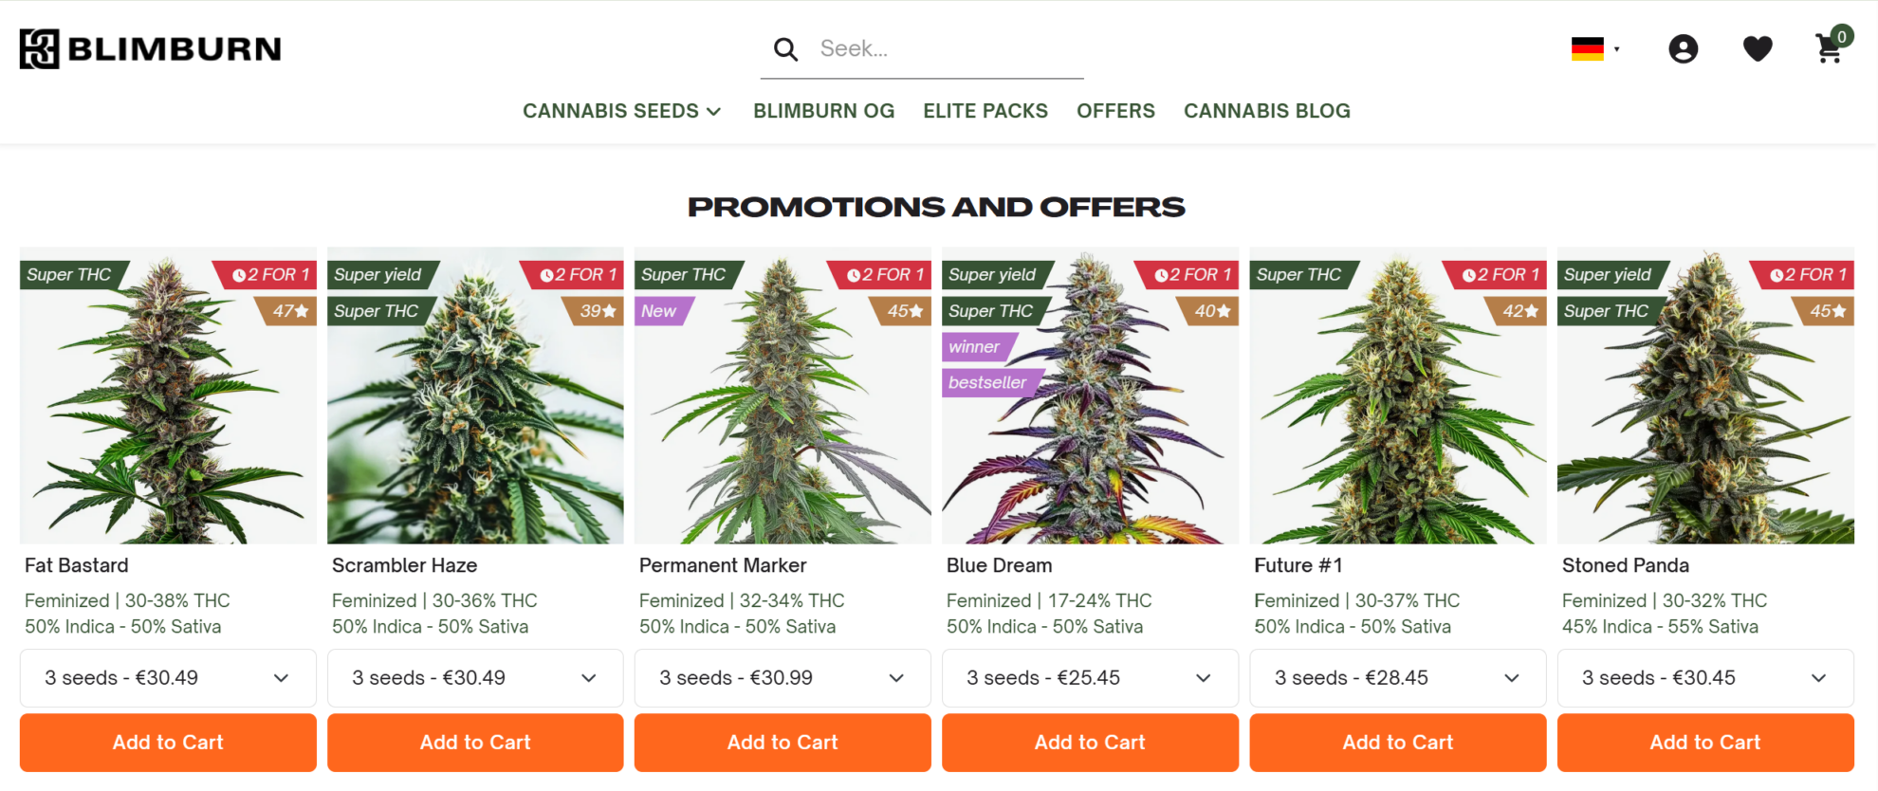This screenshot has width=1878, height=791.
Task: Add Scrambler Haze to cart
Action: click(x=475, y=743)
